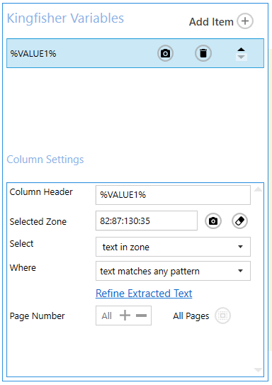Click the All Pages icon
272x385 pixels.
coord(222,316)
